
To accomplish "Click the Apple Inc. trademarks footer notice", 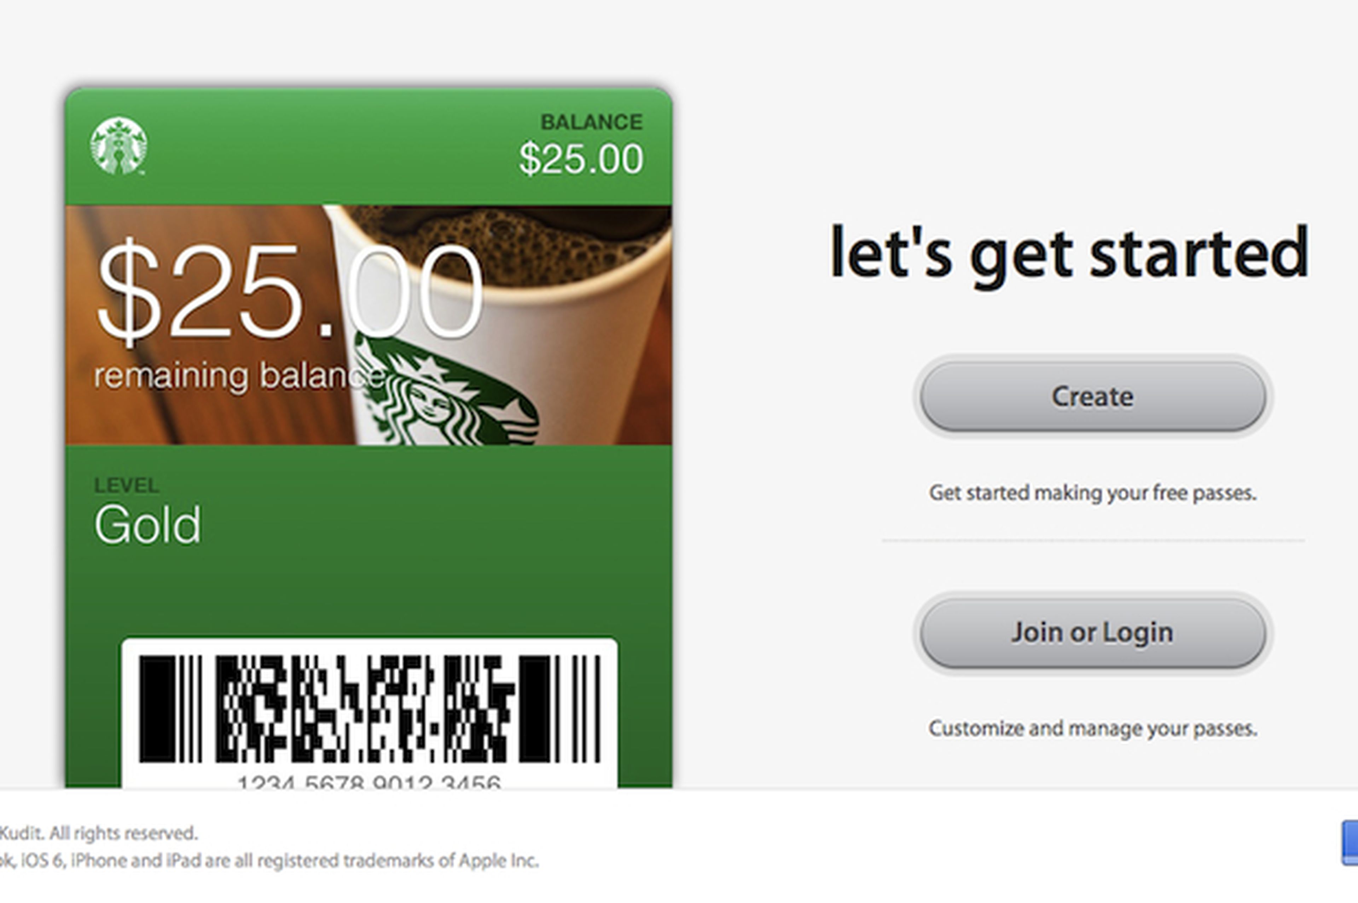I will click(x=269, y=861).
